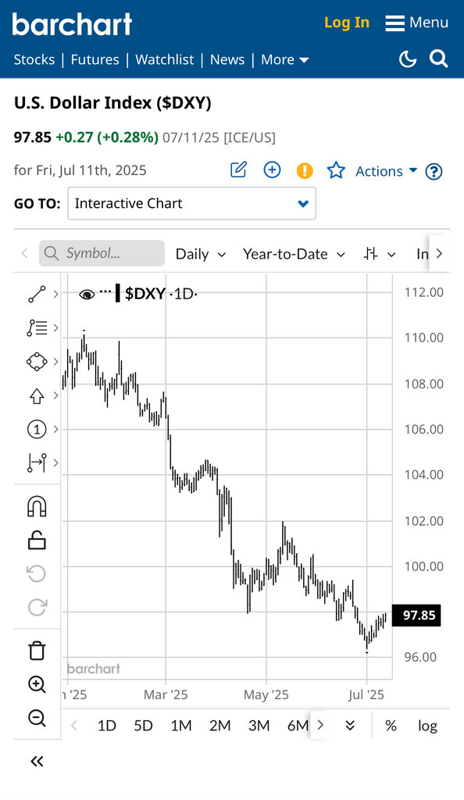Screen dimensions: 464x800
Task: Toggle the magnet snap mode
Action: click(37, 506)
